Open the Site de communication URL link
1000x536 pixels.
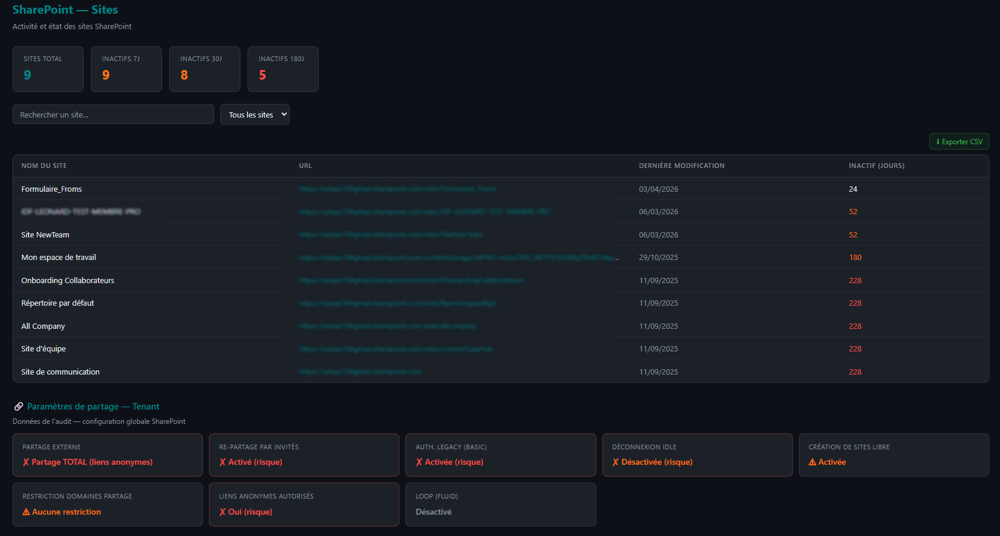(360, 372)
